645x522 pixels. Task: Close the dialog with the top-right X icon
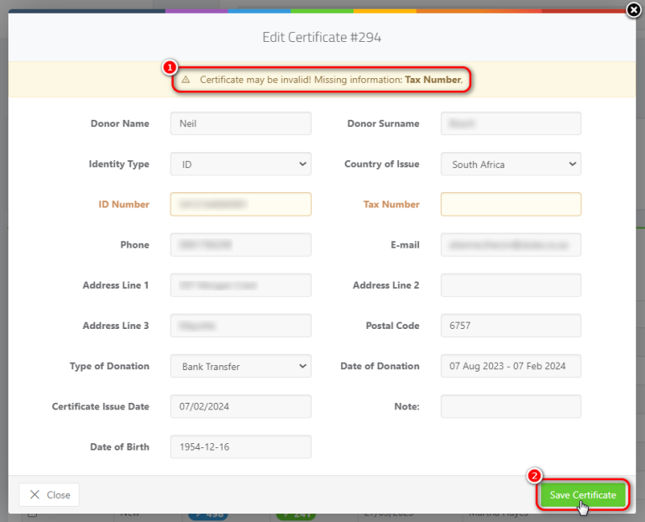634,11
